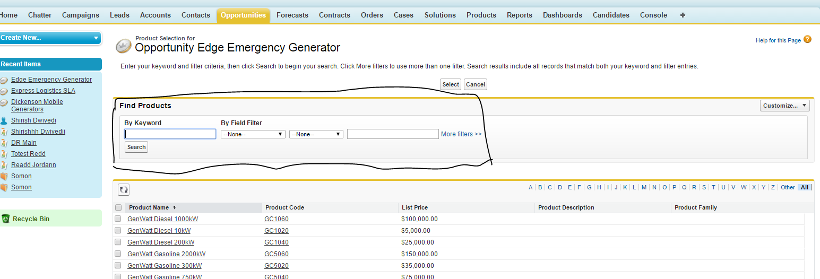This screenshot has height=279, width=820.
Task: Click the Edge Emergency Generator opportunity icon
Action: pyautogui.click(x=4, y=80)
